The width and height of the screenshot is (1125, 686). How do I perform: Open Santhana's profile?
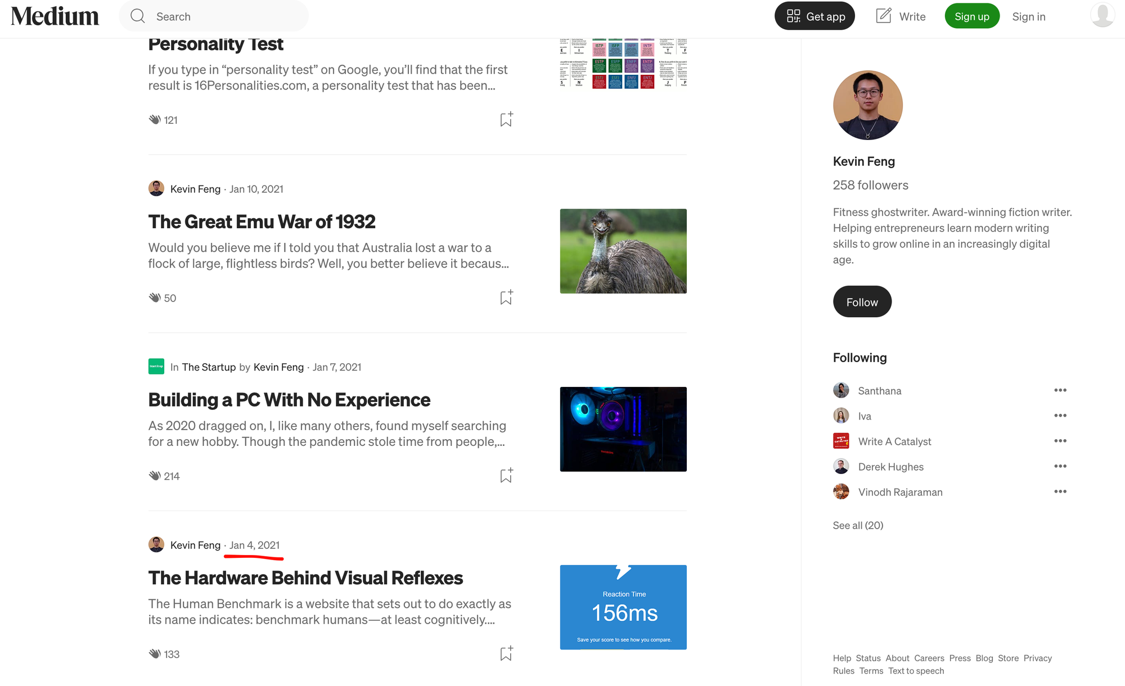pyautogui.click(x=880, y=391)
